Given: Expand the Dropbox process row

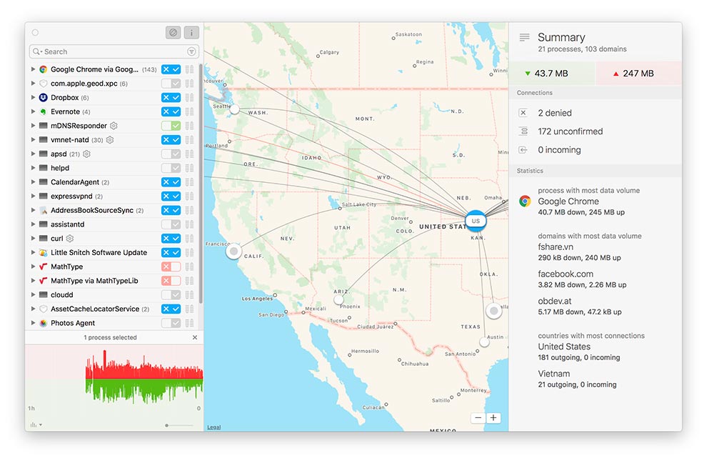Looking at the screenshot, I should pyautogui.click(x=33, y=97).
